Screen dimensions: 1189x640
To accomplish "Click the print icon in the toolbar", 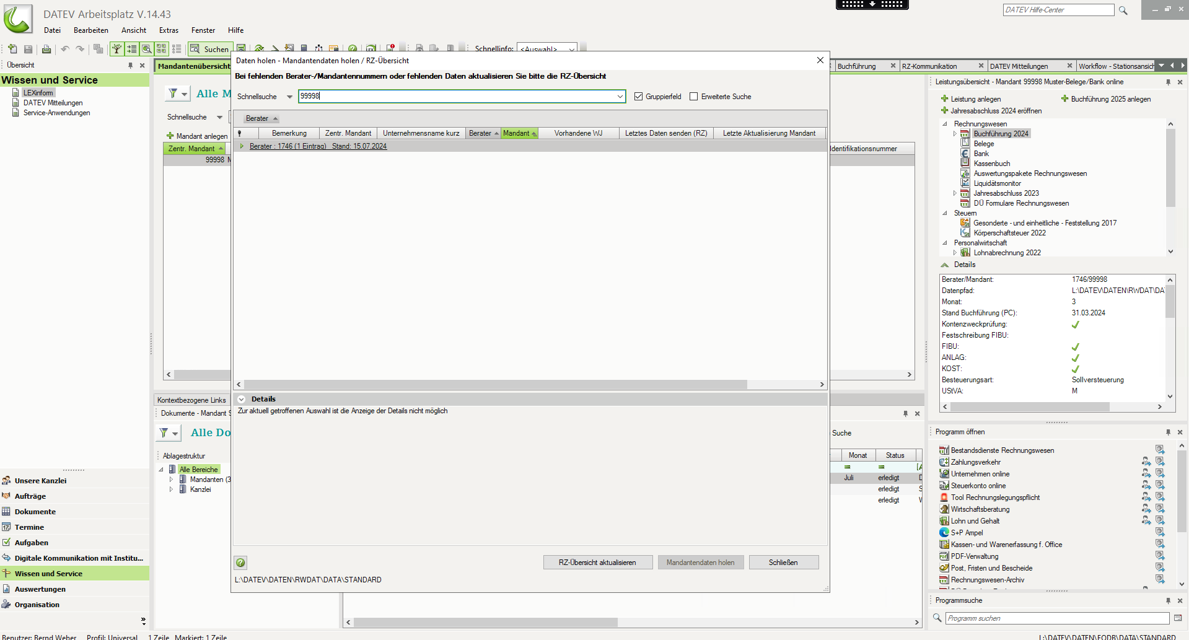I will pos(46,49).
